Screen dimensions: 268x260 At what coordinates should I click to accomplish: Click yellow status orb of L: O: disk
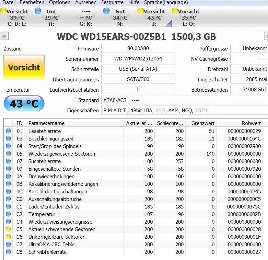coord(175,11)
